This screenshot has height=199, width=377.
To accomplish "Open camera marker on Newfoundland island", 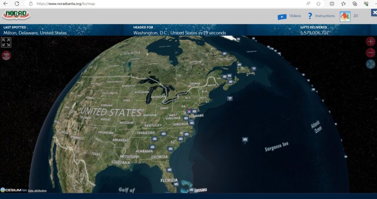I will pyautogui.click(x=239, y=65).
